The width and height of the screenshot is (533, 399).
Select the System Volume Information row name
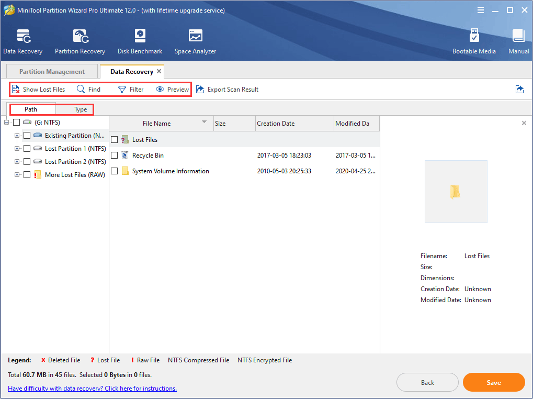click(171, 171)
